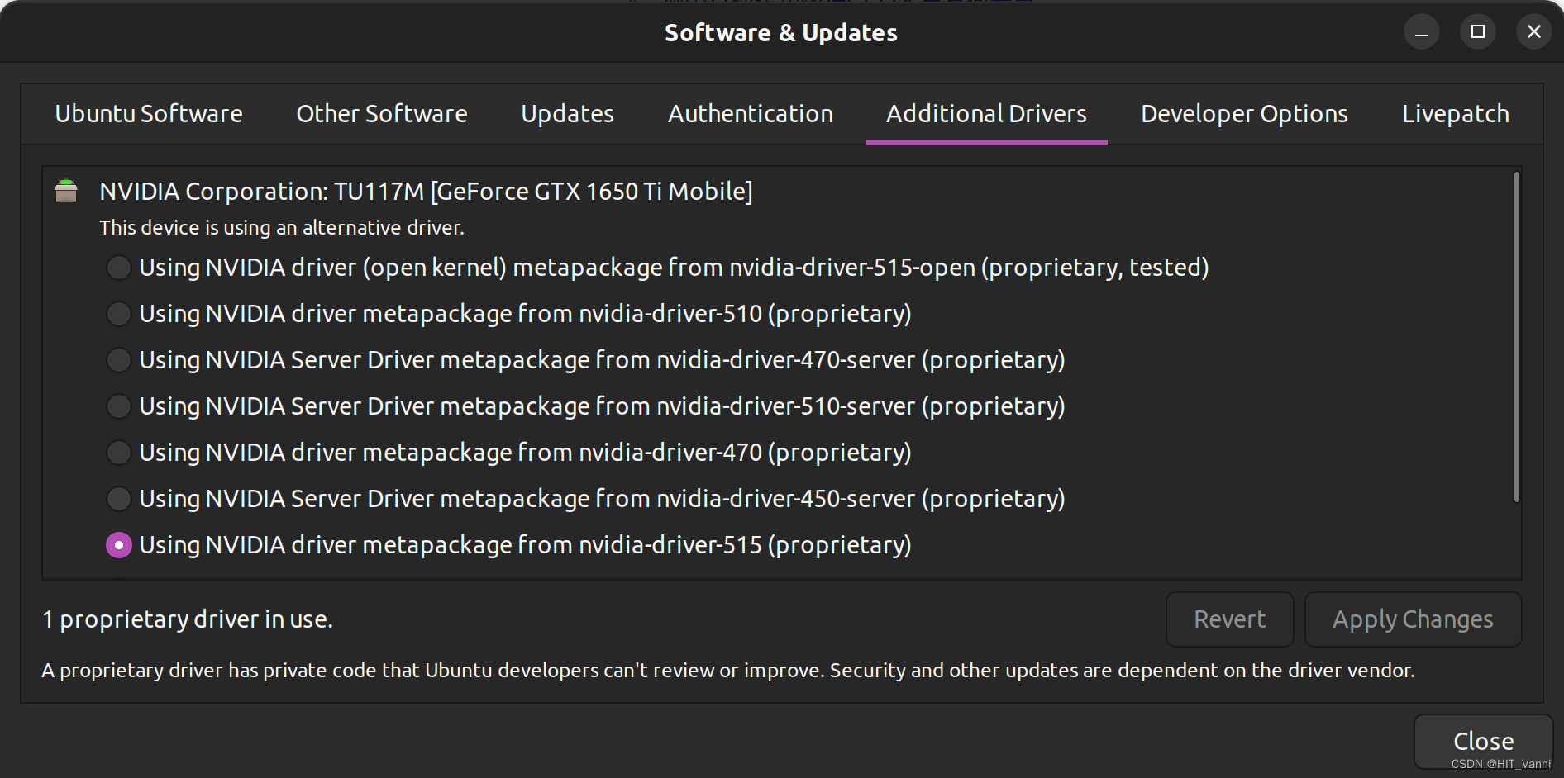Select nvidia-driver-470 proprietary radio button
The width and height of the screenshot is (1564, 778).
click(x=119, y=453)
